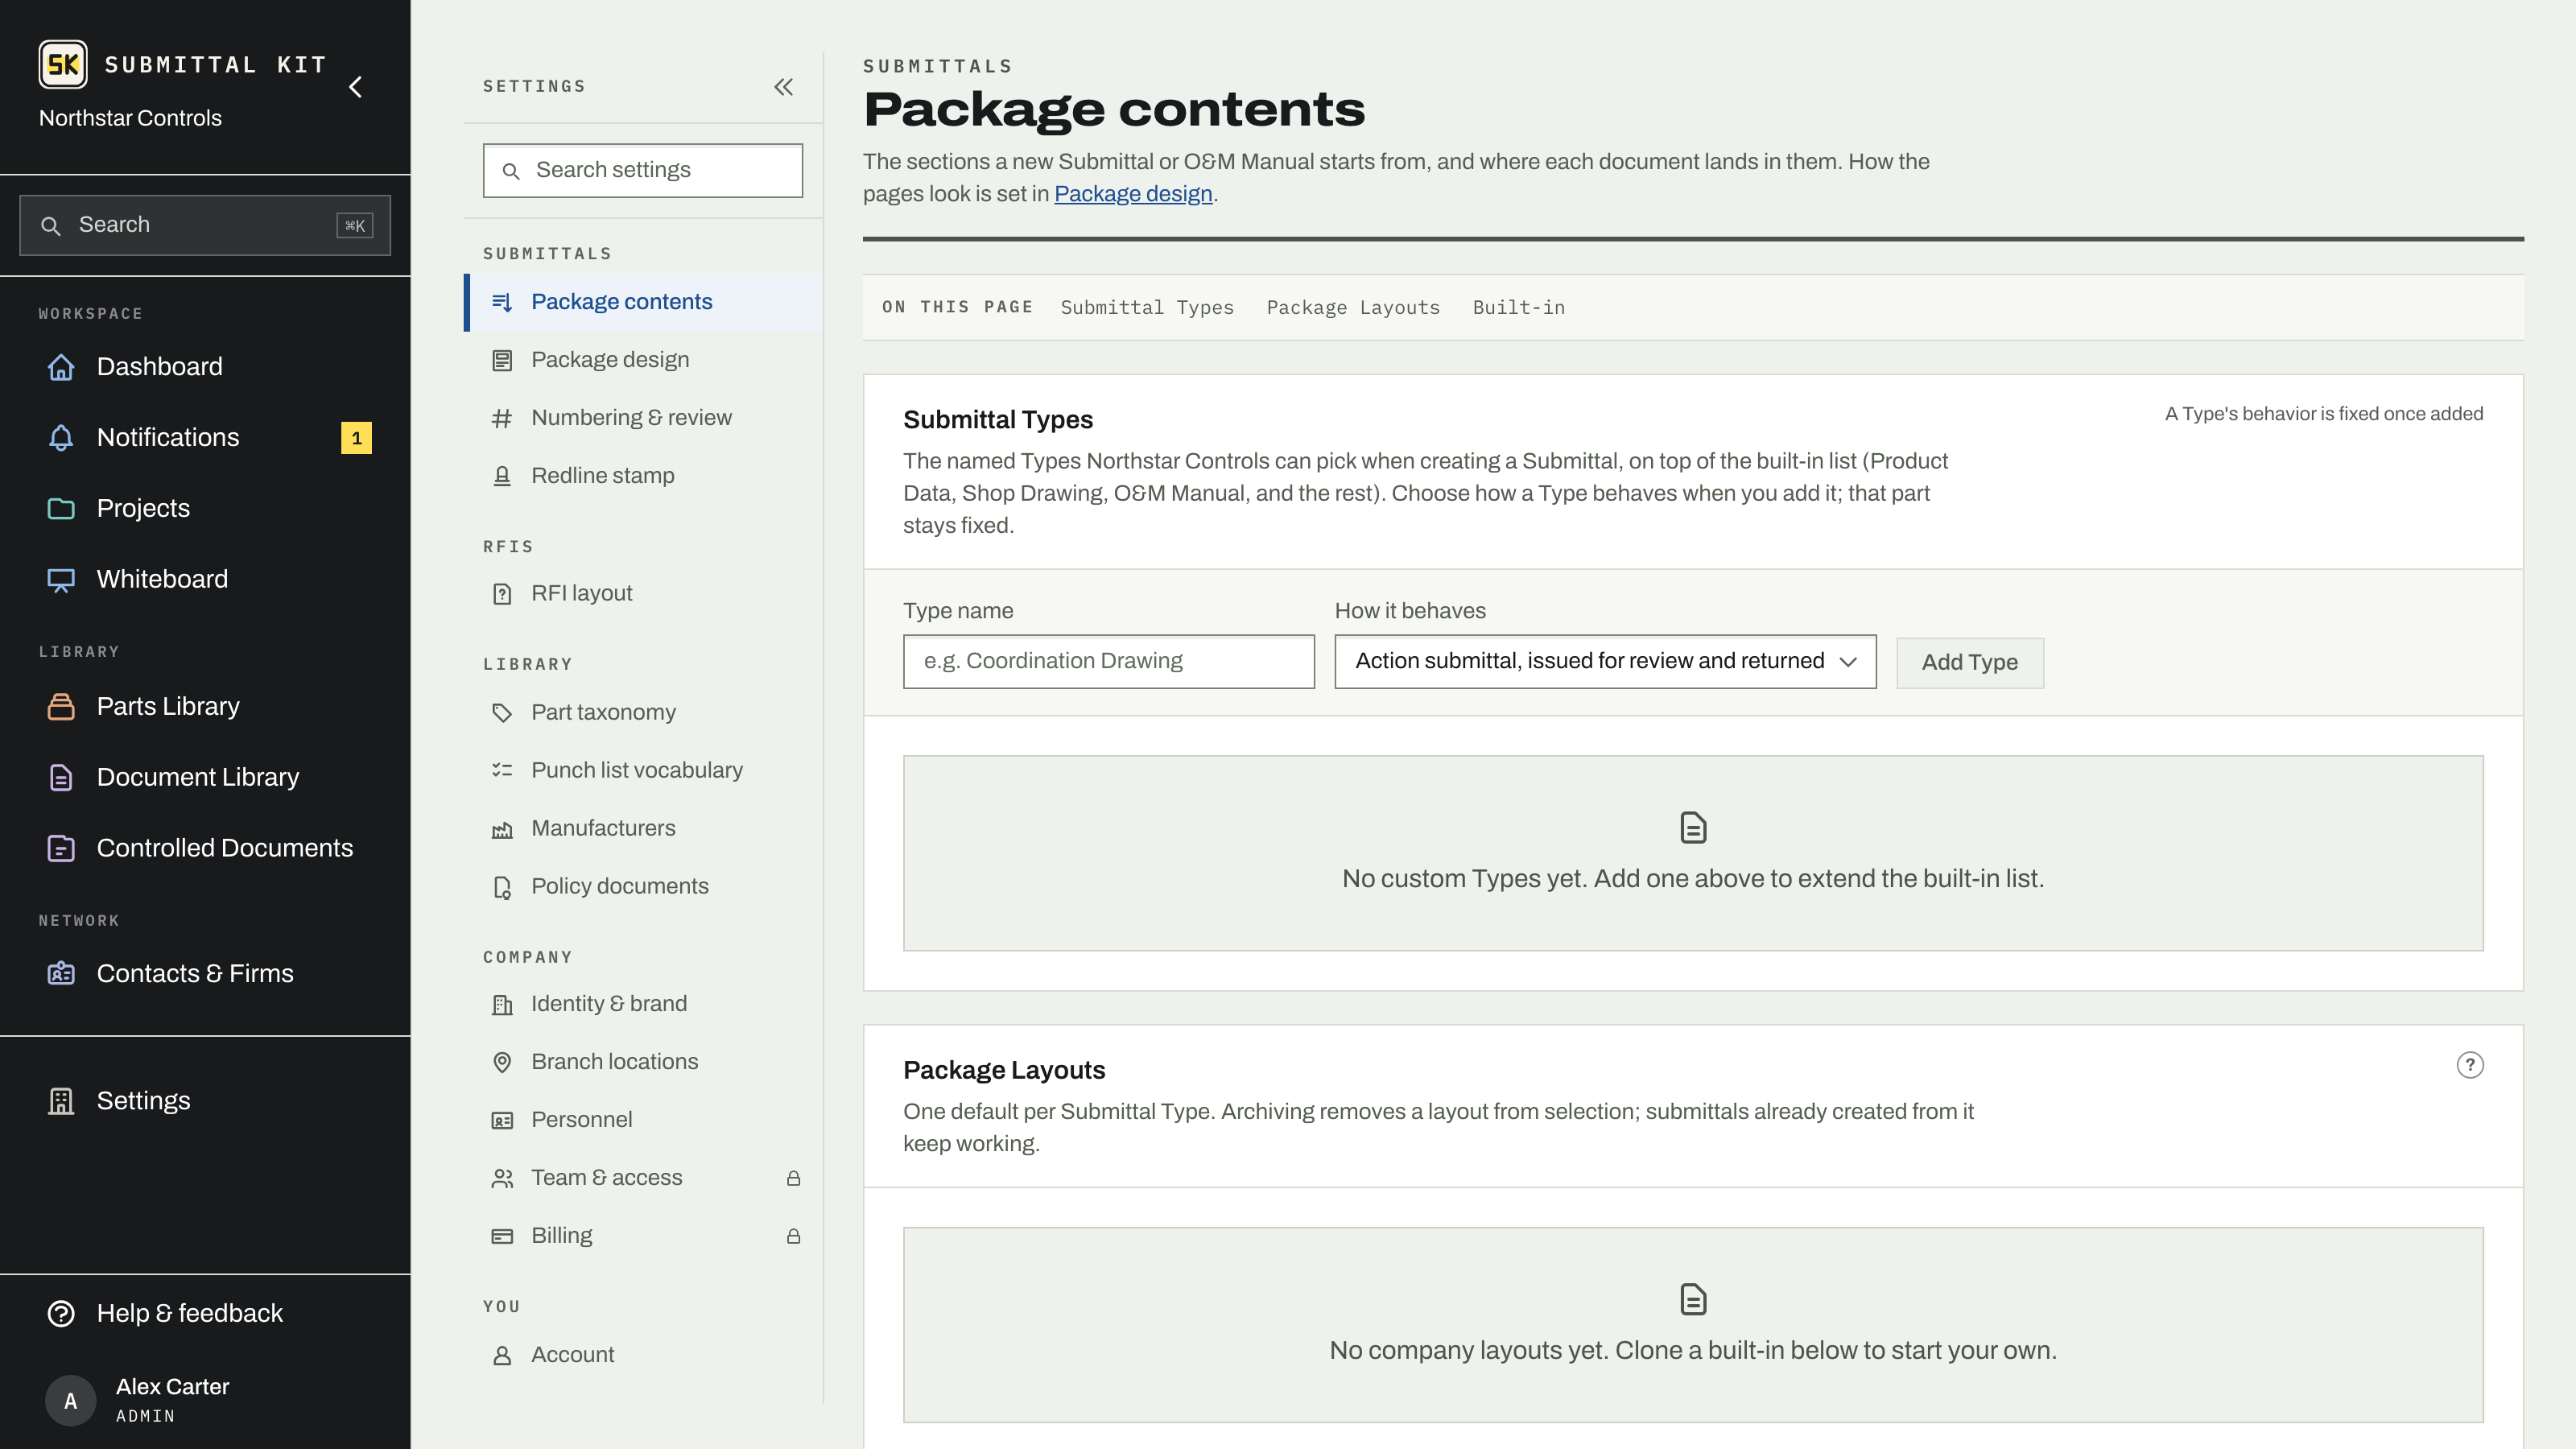Open Package Layouts help question icon

click(2469, 1066)
